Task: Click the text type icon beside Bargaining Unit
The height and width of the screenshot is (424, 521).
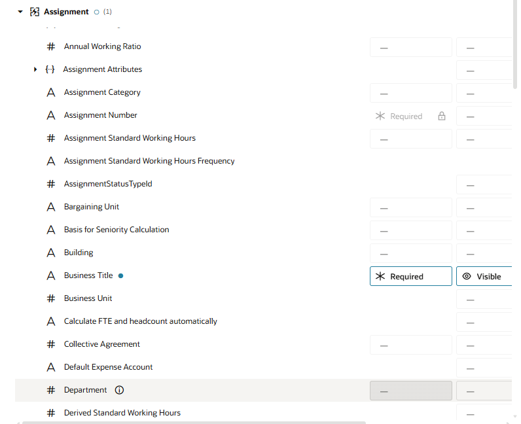Action: (x=51, y=207)
